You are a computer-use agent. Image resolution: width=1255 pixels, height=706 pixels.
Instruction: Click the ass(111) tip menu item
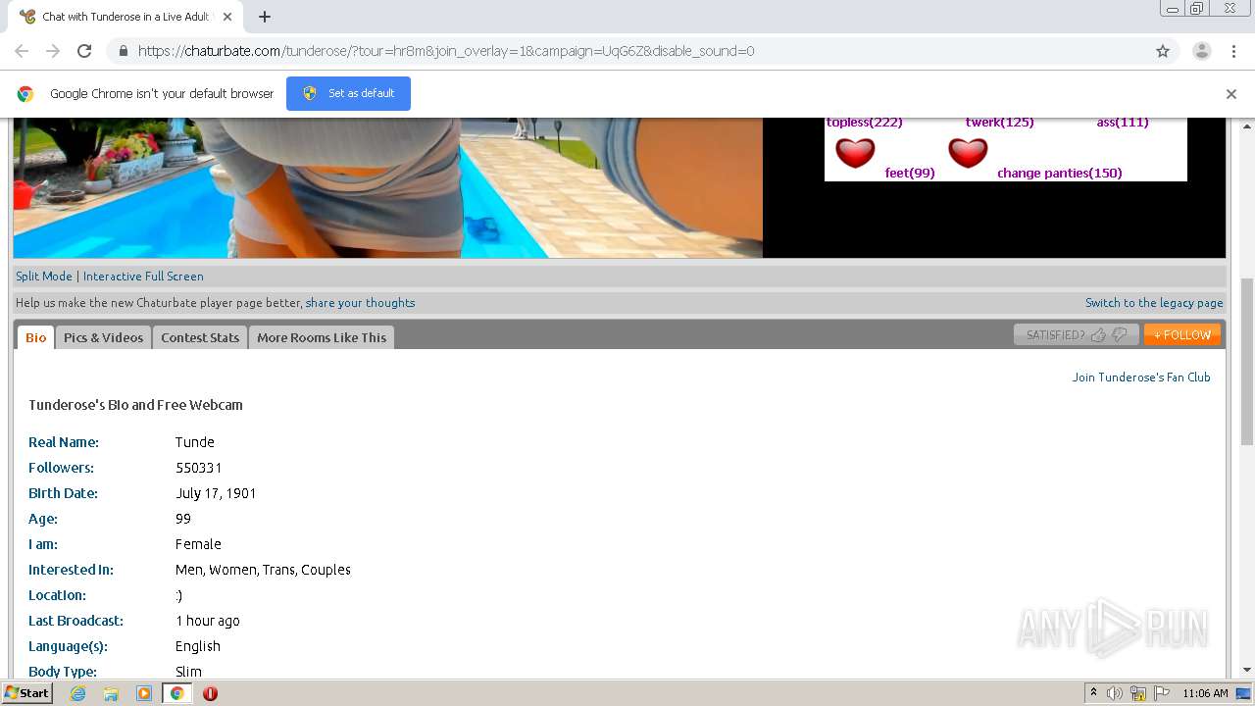click(x=1123, y=123)
